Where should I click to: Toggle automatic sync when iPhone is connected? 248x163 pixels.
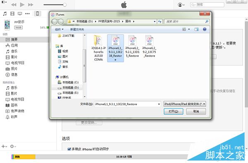69,149
